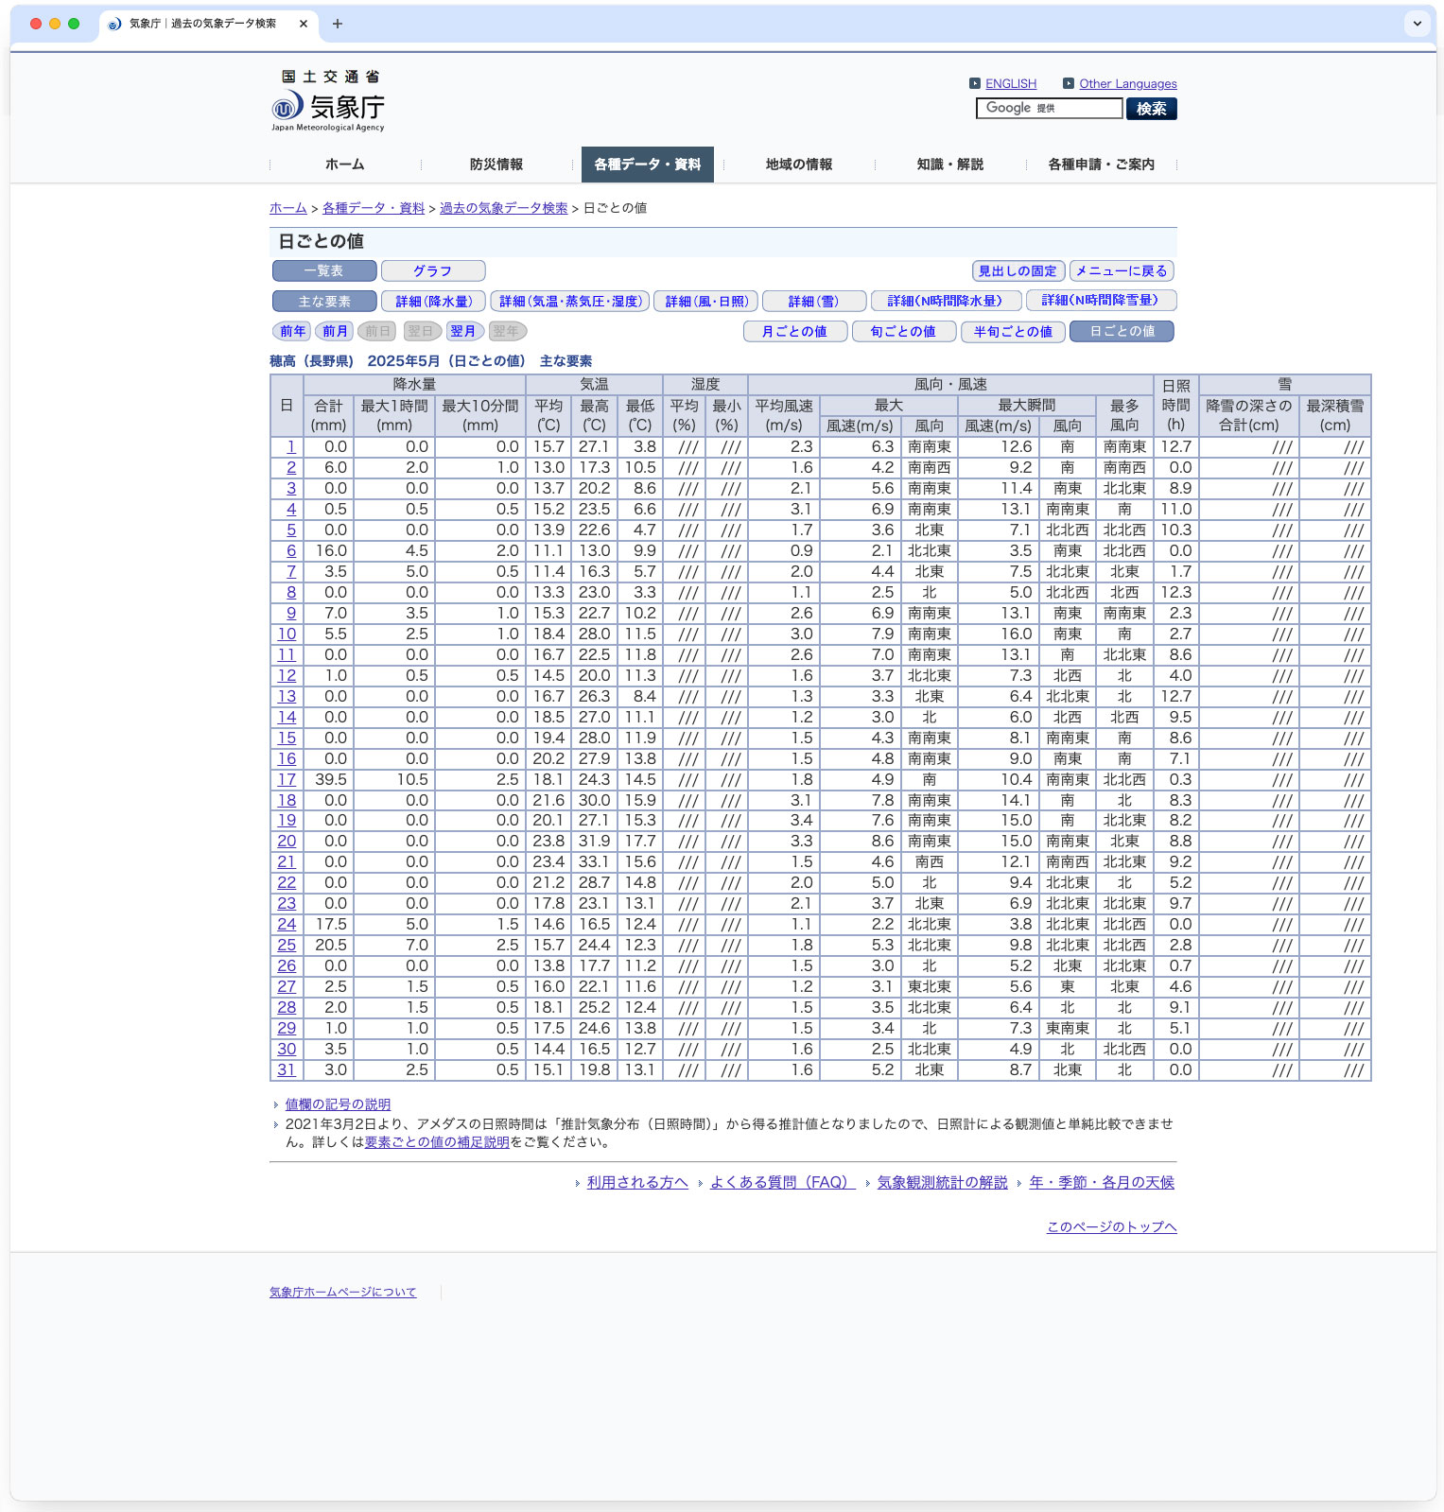Go to 前月 previous month
The width and height of the screenshot is (1444, 1512).
click(x=335, y=332)
